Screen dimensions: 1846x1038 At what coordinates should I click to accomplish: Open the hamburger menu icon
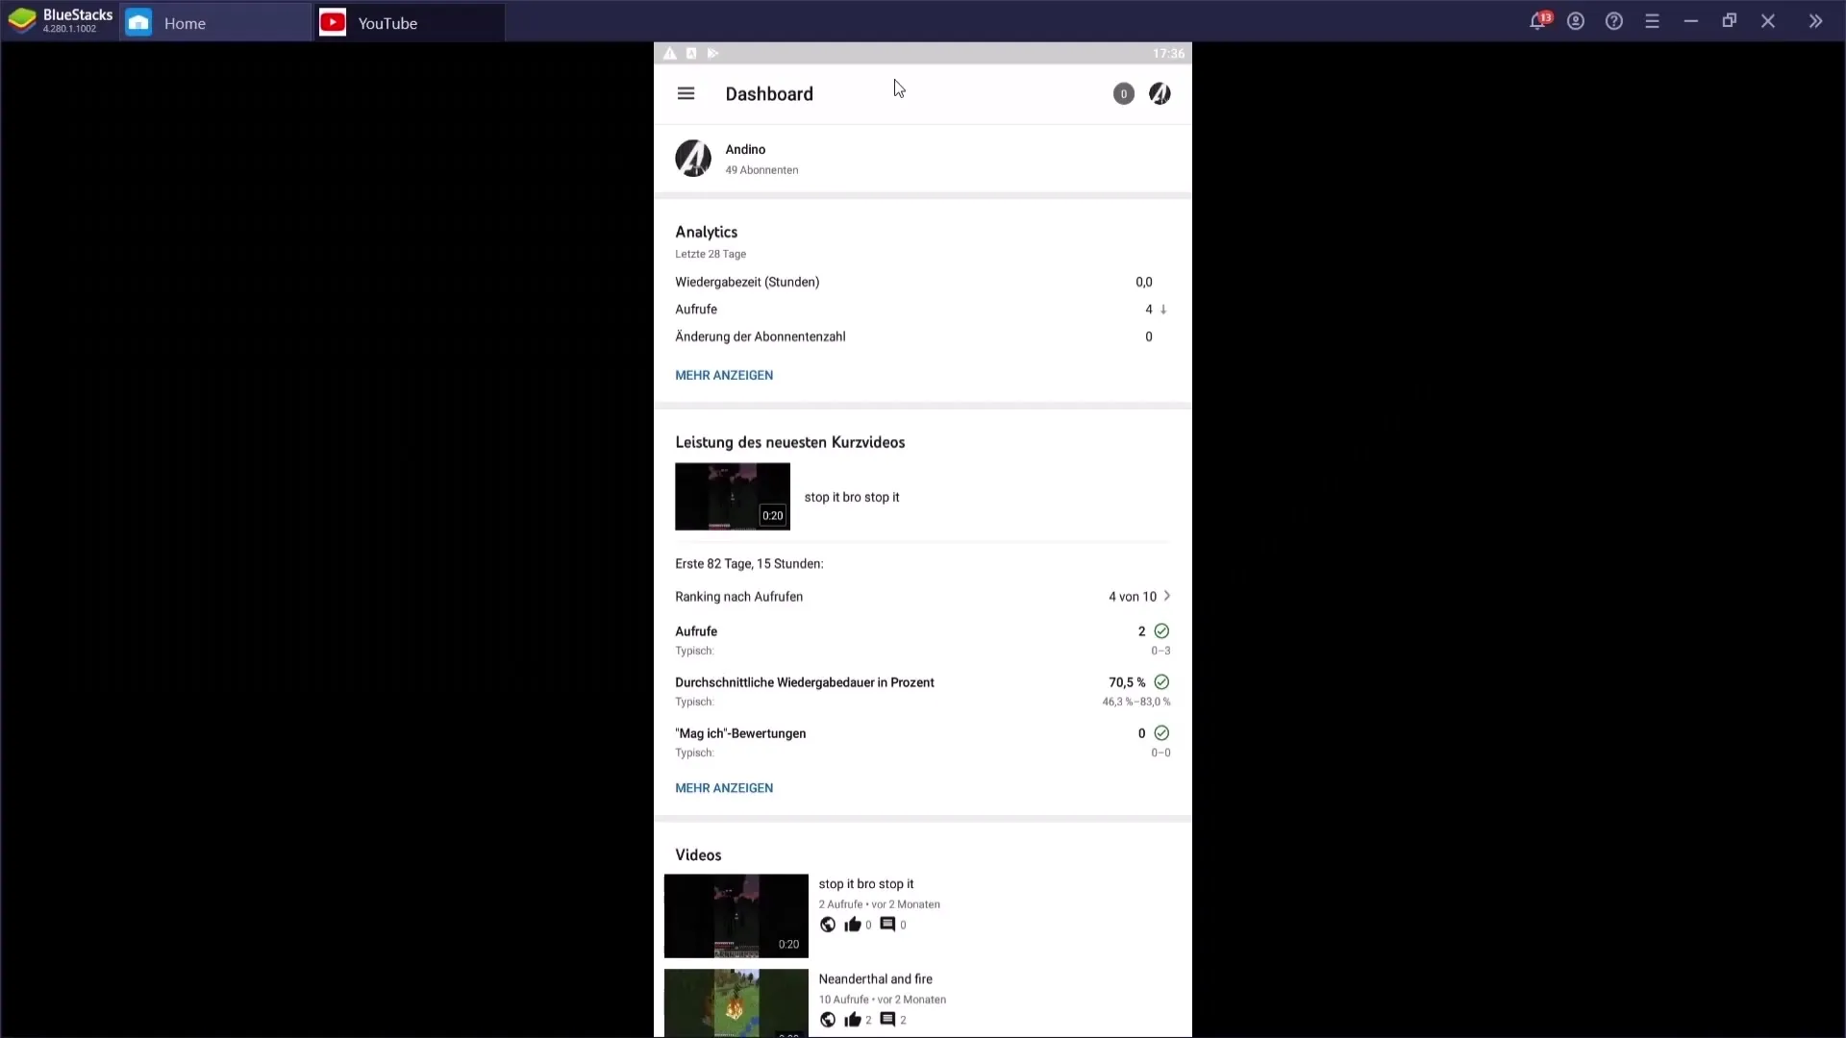tap(686, 92)
